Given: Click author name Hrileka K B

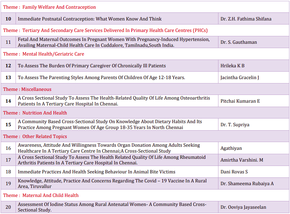Looking at the screenshot, I should (232, 66).
